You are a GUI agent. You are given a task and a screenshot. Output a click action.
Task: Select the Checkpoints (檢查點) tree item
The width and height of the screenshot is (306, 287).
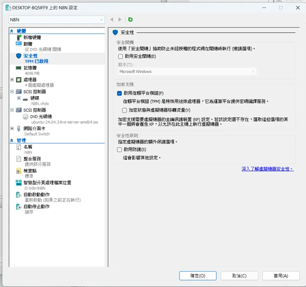tap(30, 171)
